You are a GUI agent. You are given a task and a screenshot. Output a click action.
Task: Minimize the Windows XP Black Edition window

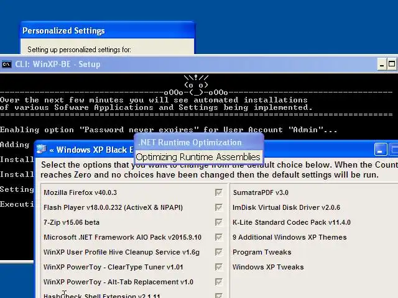[381, 150]
